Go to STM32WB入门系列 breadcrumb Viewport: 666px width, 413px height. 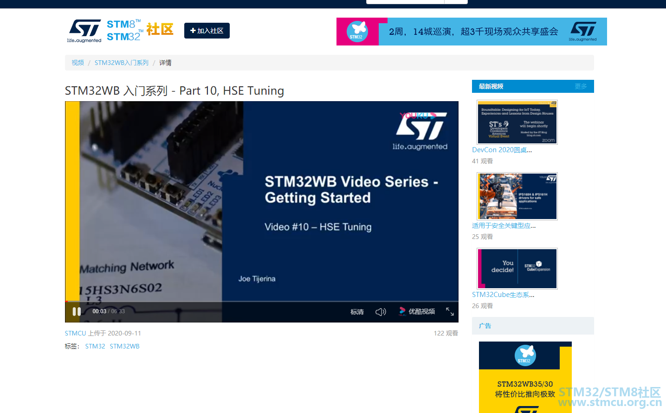122,63
